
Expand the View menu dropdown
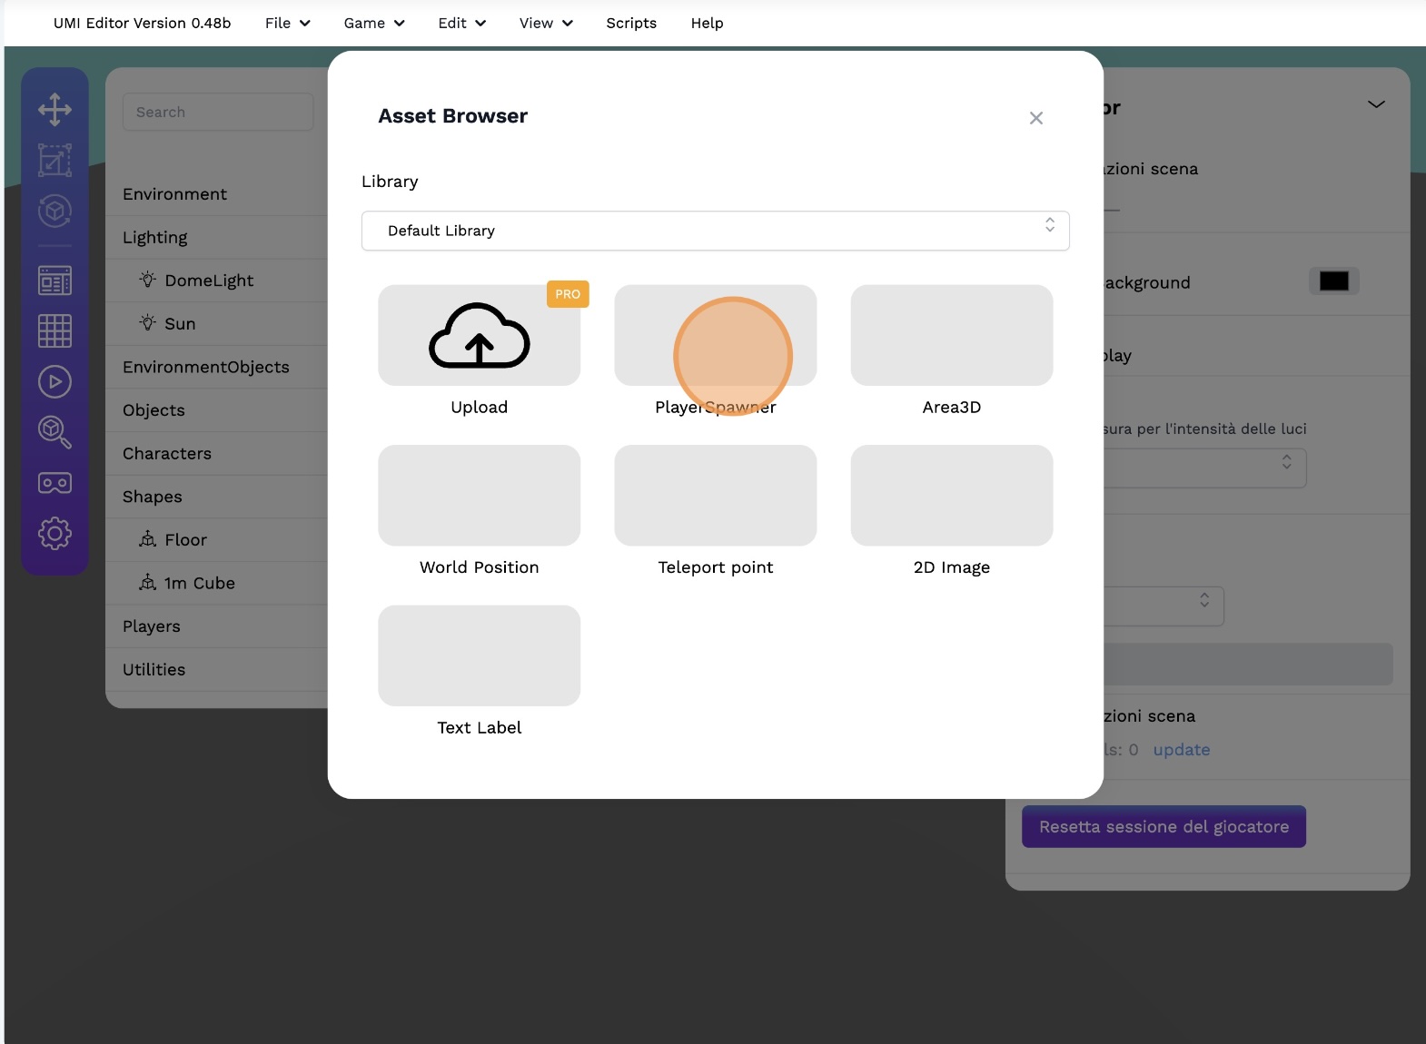545,24
